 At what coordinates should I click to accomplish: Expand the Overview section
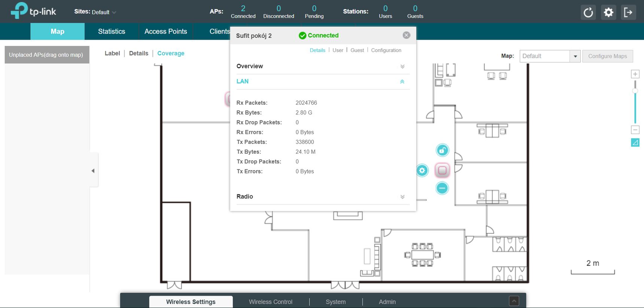402,67
